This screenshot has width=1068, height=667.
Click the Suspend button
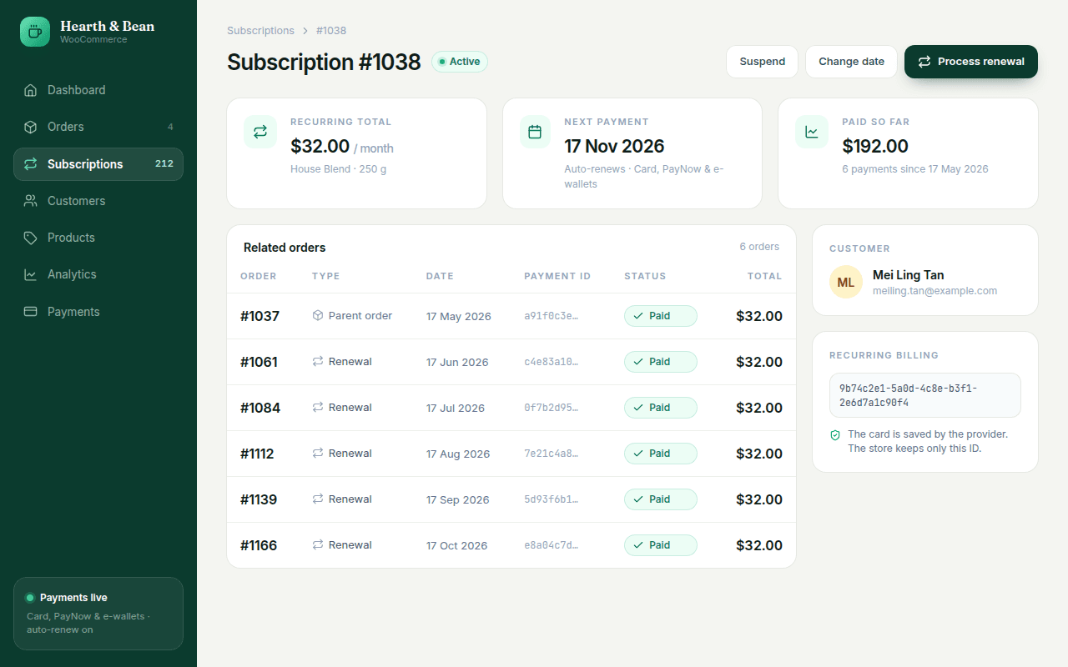[763, 62]
